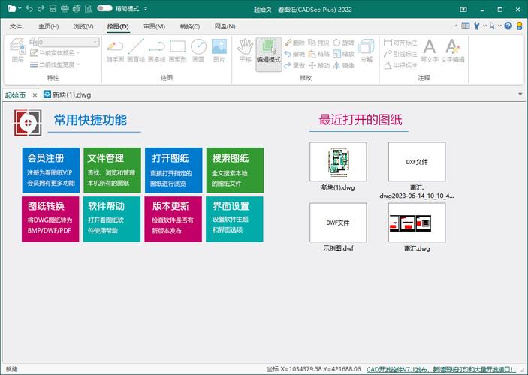Select the 镜像 mirror tool
Image resolution: width=528 pixels, height=375 pixels.
343,65
